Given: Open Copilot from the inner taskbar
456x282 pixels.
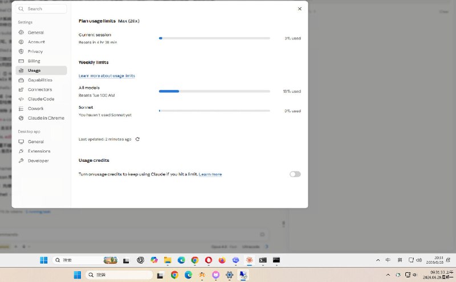Looking at the screenshot, I should [x=154, y=260].
